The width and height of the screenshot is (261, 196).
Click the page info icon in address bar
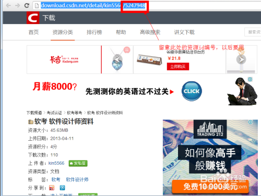point(37,6)
